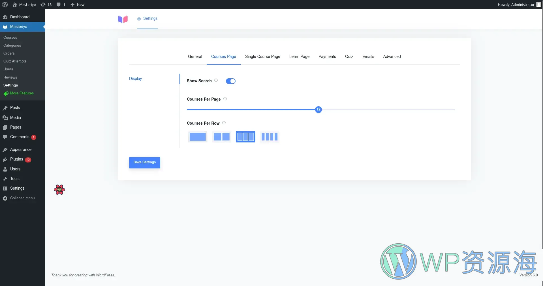The width and height of the screenshot is (543, 286).
Task: Click the Masteriyo book logo icon
Action: [x=123, y=19]
